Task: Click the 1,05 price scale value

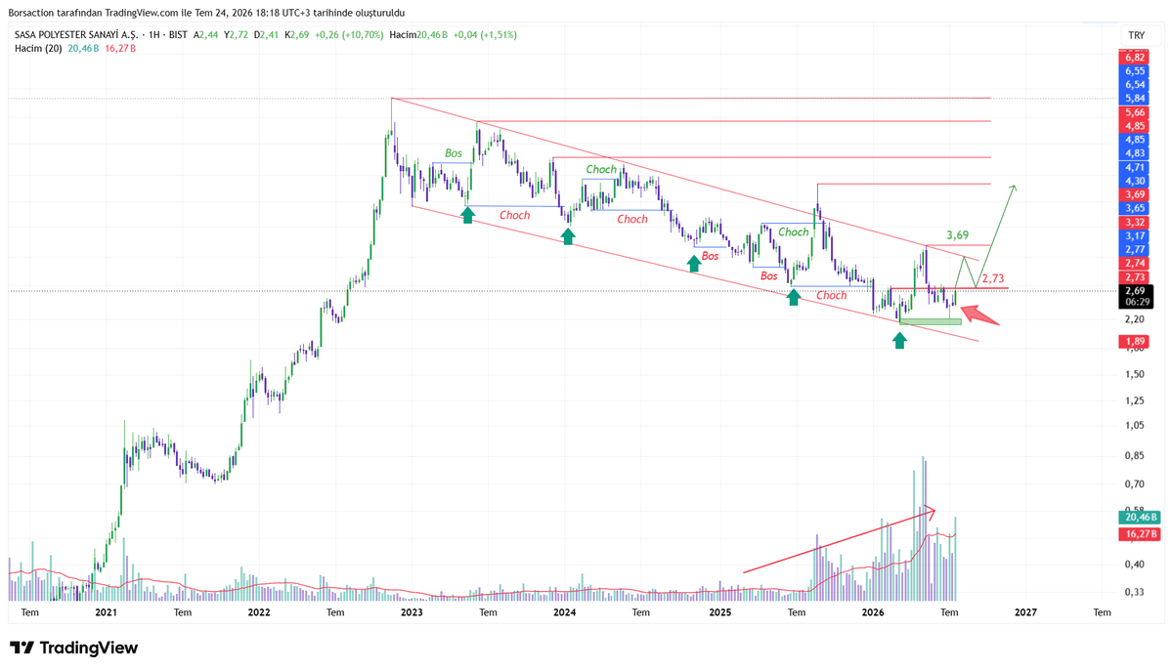Action: click(1135, 426)
